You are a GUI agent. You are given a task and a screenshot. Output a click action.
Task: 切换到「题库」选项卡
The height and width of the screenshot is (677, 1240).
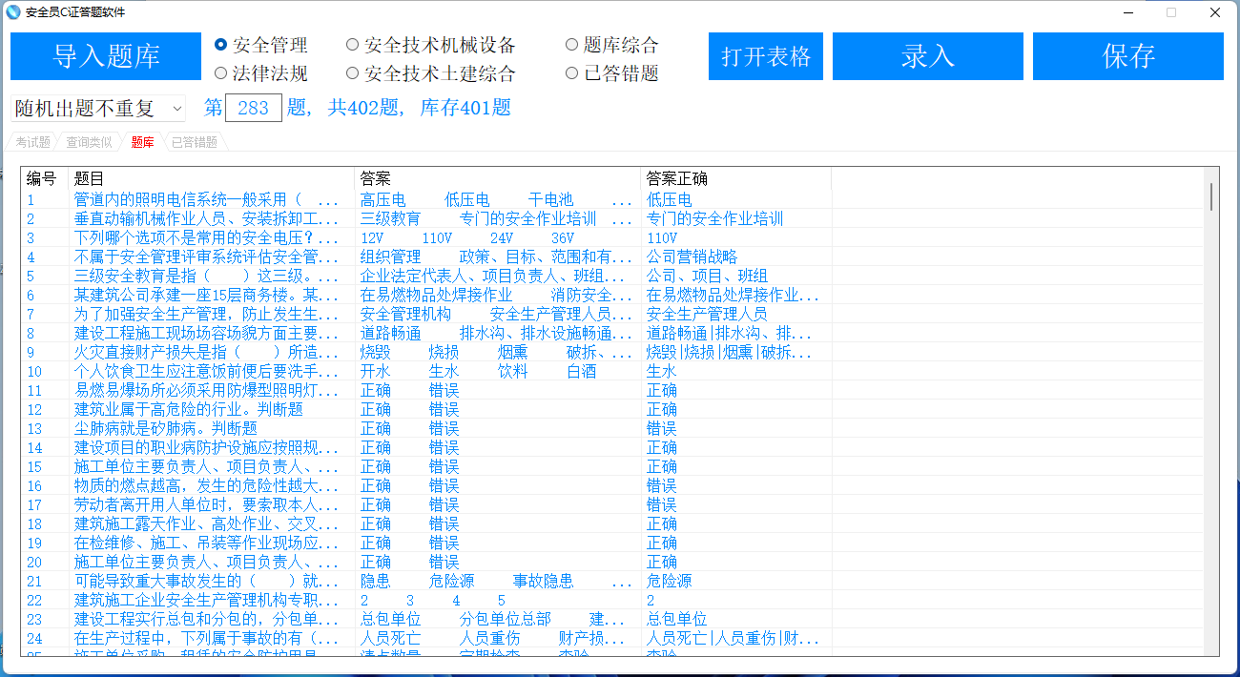pos(141,141)
